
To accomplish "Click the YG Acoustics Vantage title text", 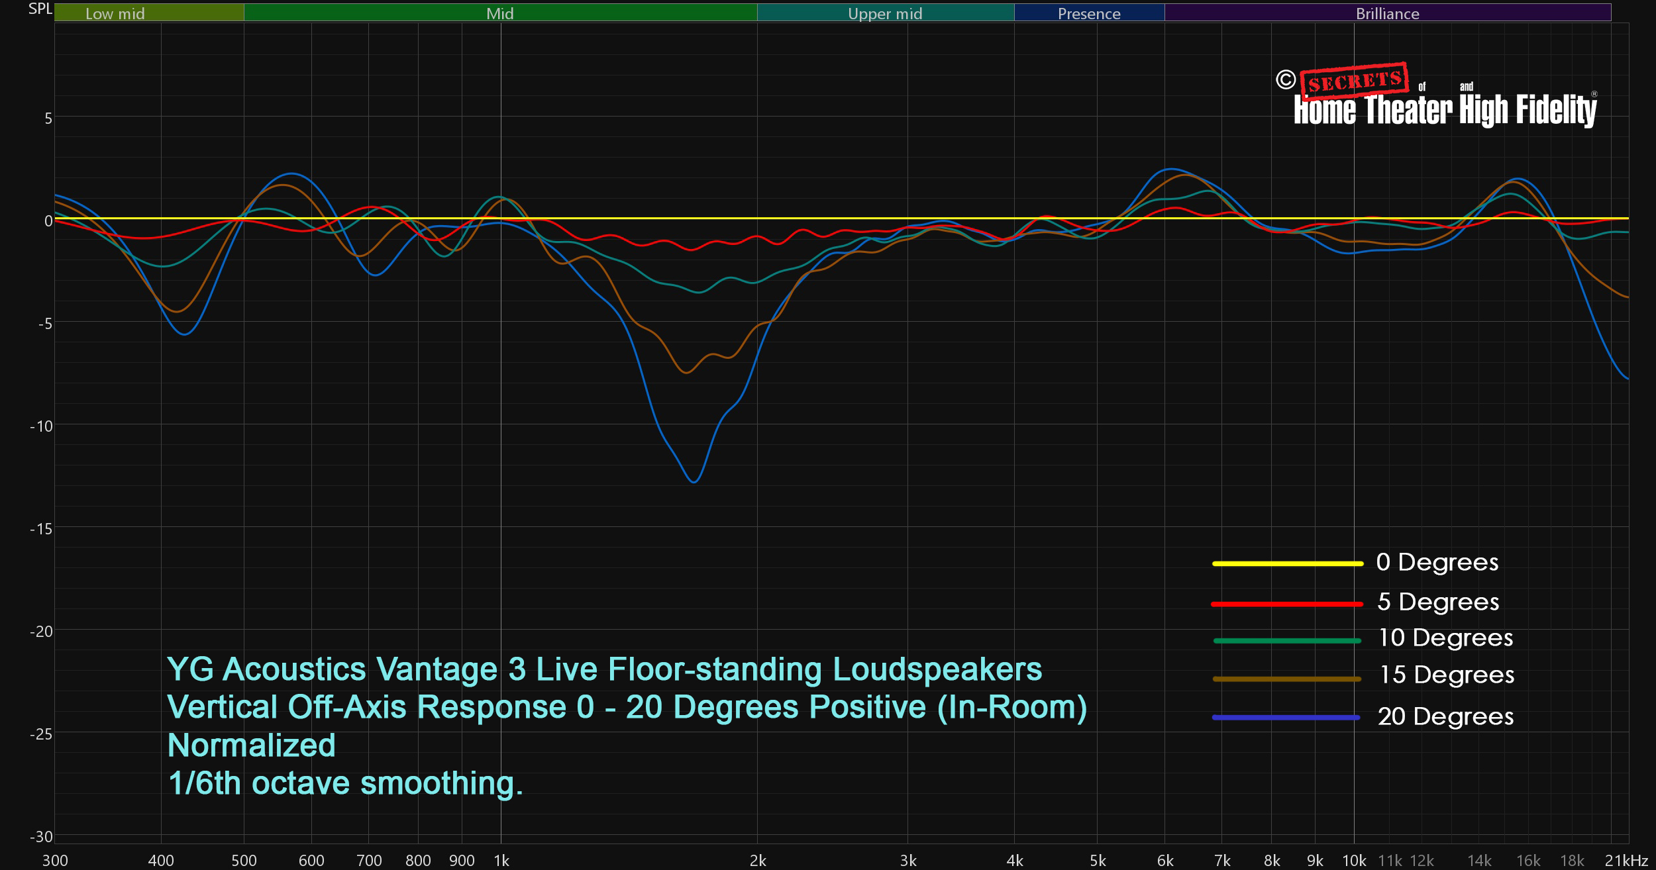I will point(604,669).
